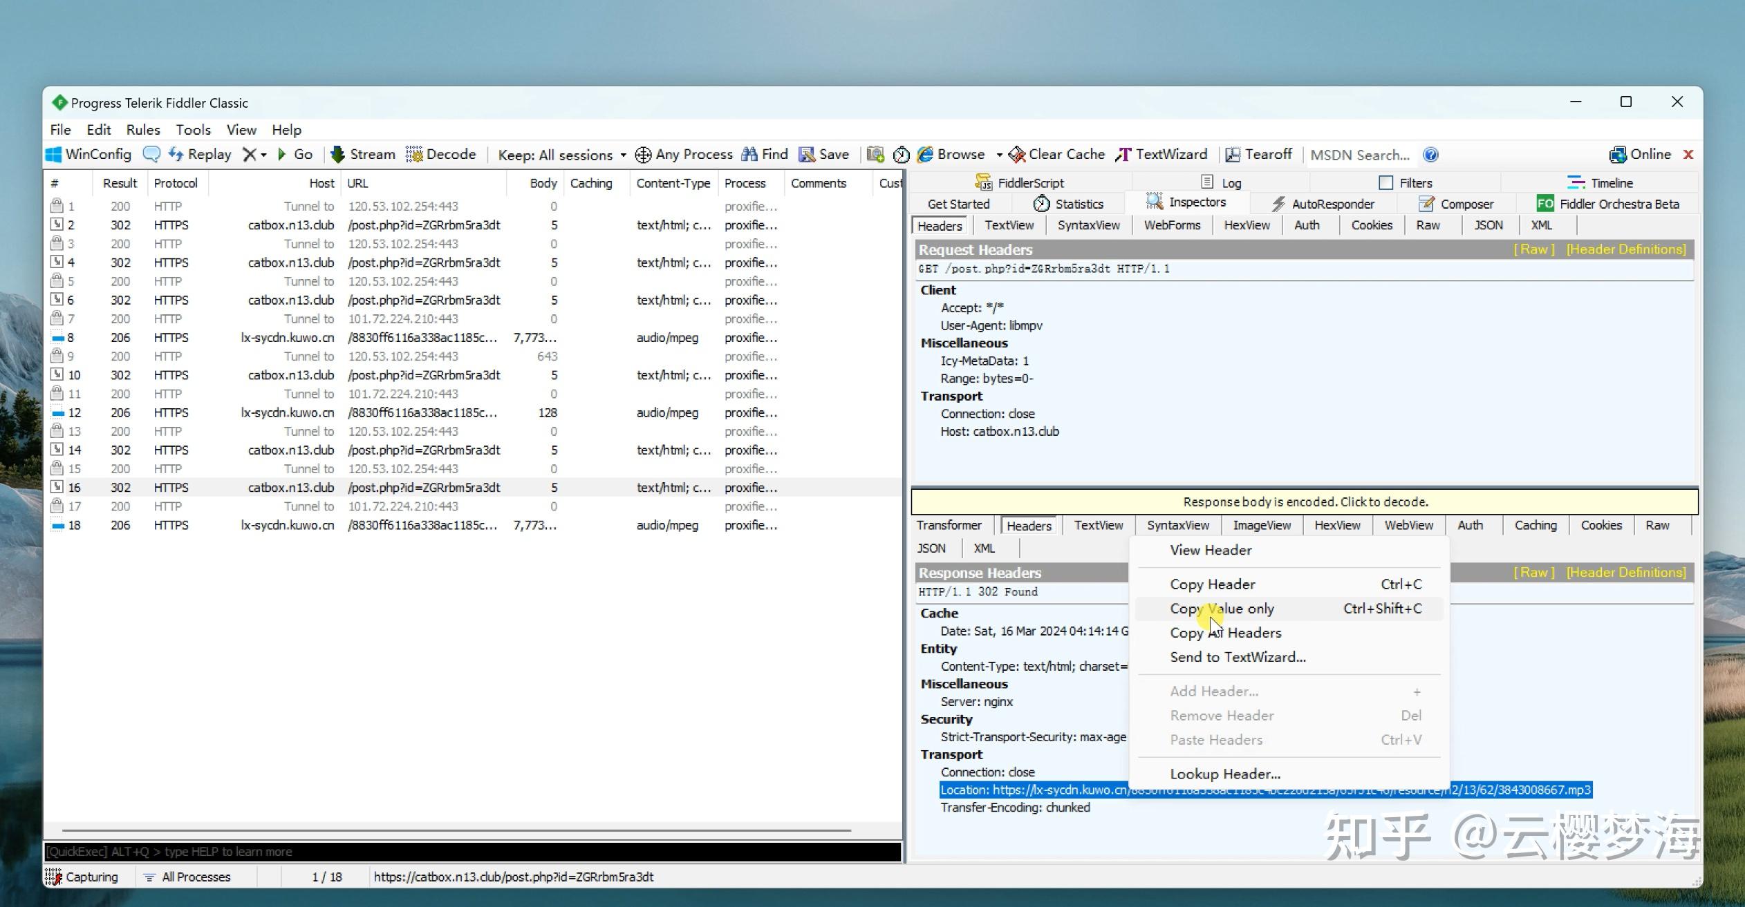Viewport: 1745px width, 907px height.
Task: Click the Raw link in Request Headers
Action: click(x=1533, y=249)
